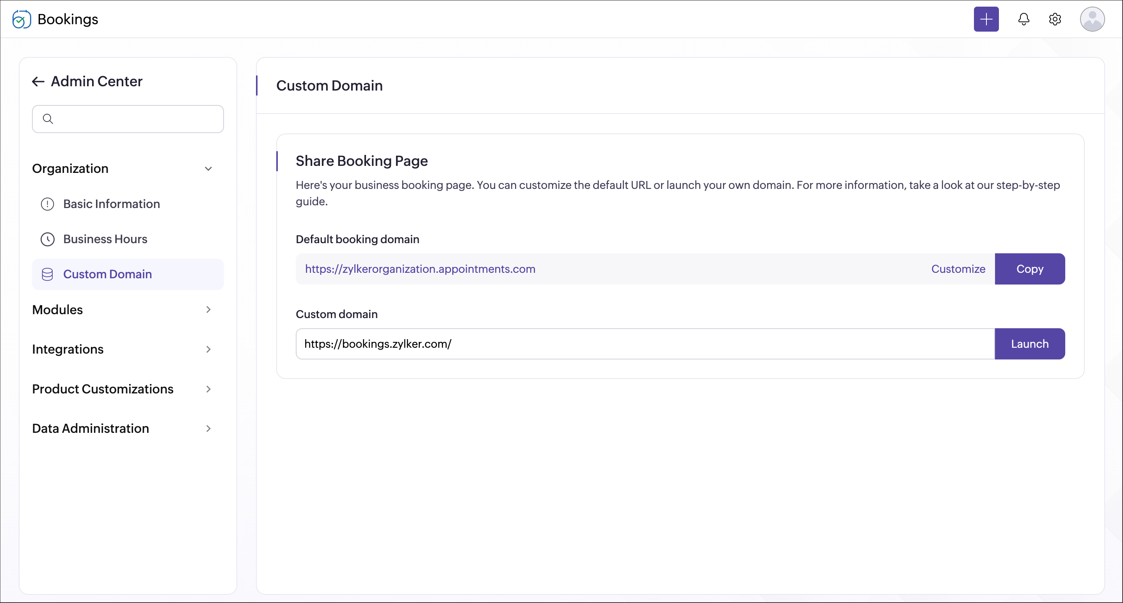Open the zylkerorganization.appointments.com link

coord(420,269)
